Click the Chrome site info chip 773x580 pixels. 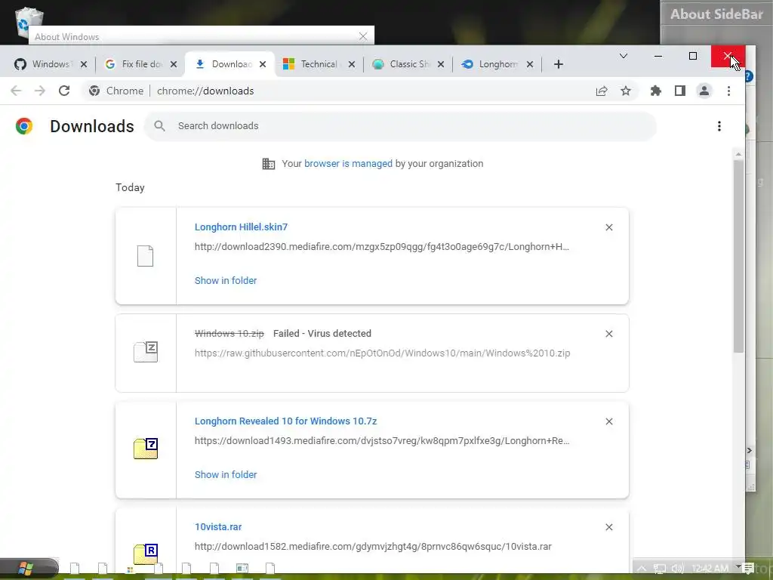(116, 91)
